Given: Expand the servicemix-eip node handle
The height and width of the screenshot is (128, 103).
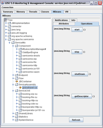Looking at the screenshot, I should 17,59.
